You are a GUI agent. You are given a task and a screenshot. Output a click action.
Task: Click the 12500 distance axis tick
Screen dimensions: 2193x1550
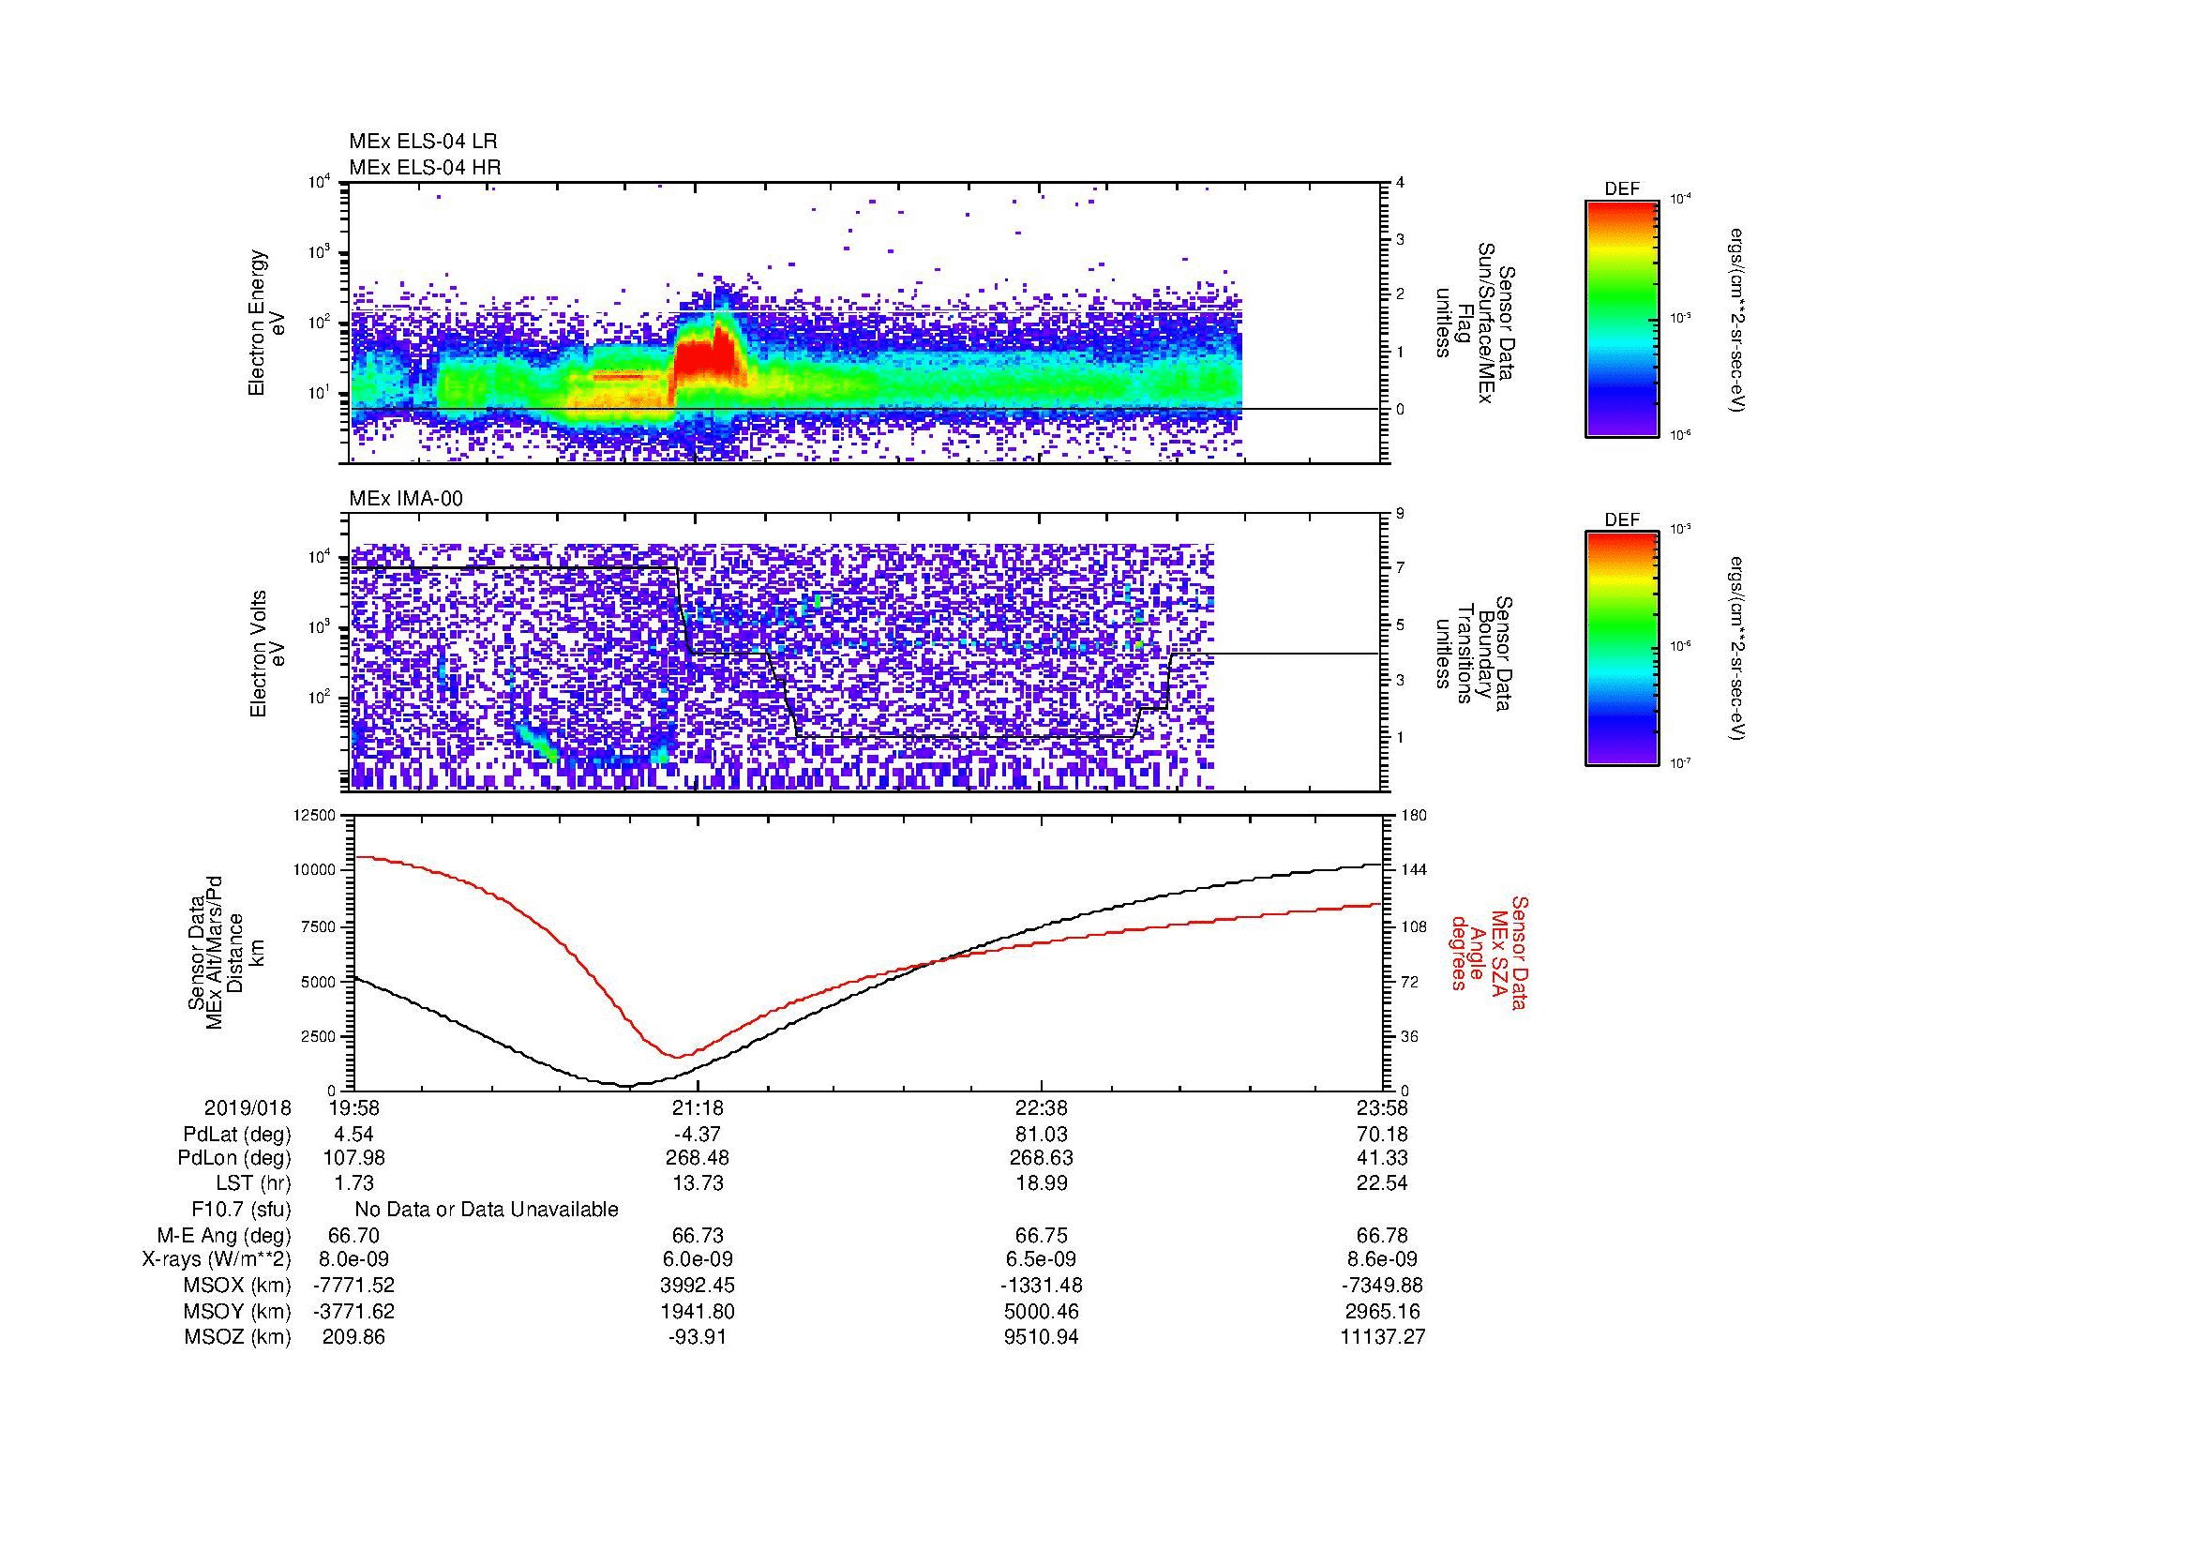click(314, 815)
